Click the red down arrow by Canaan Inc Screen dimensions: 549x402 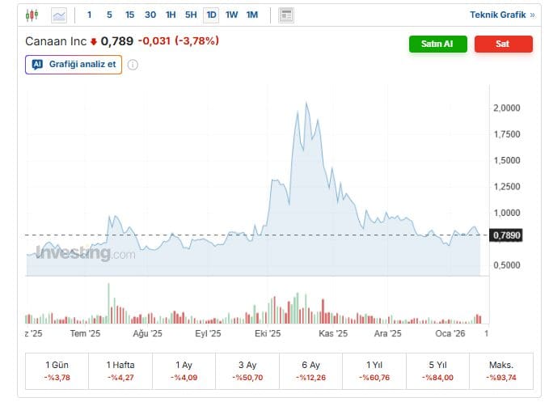pos(93,41)
